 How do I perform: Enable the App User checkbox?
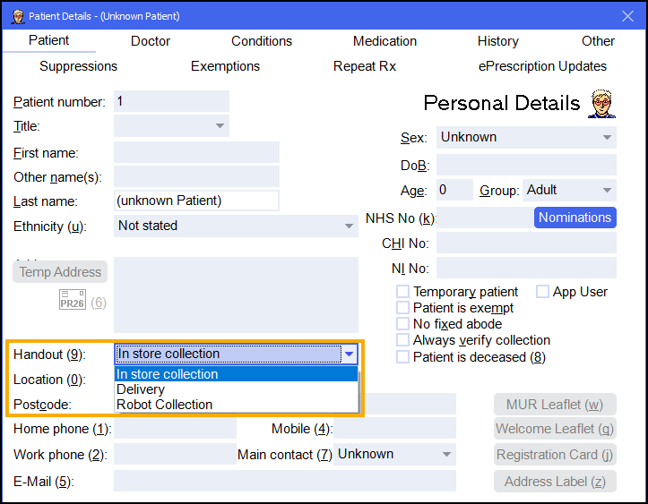point(543,292)
